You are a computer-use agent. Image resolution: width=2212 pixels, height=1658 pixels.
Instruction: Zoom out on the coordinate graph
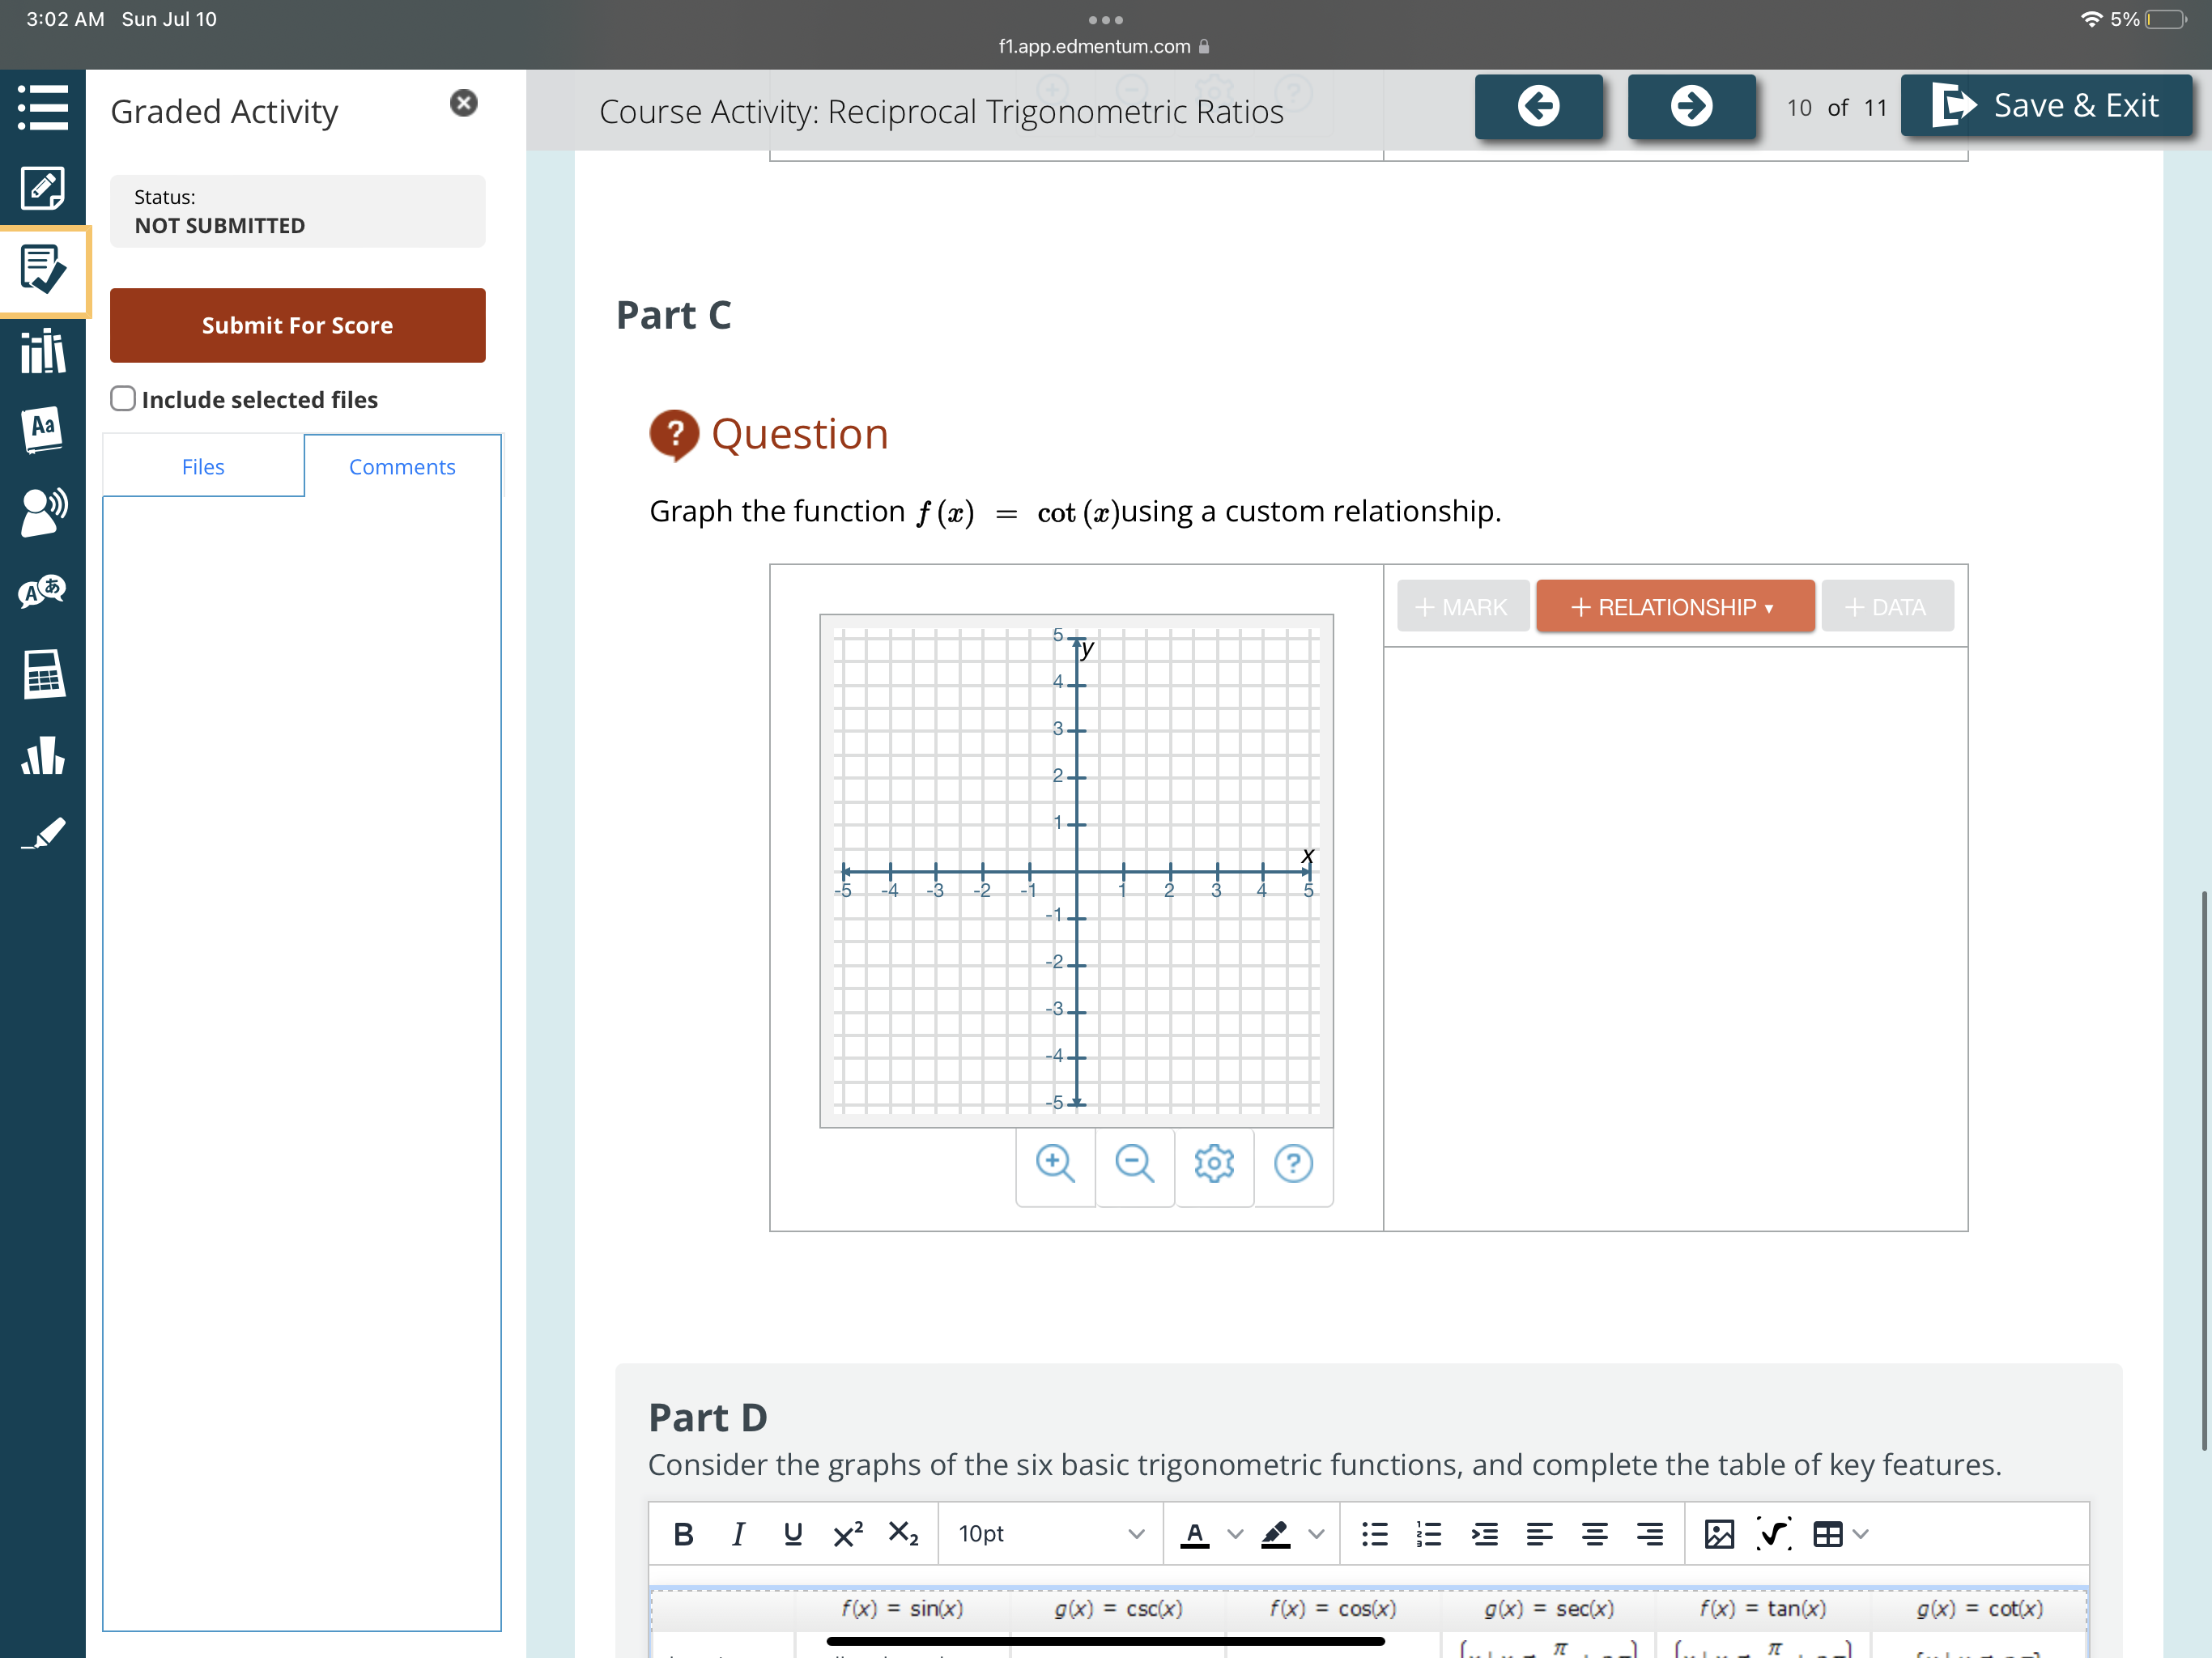[x=1134, y=1164]
